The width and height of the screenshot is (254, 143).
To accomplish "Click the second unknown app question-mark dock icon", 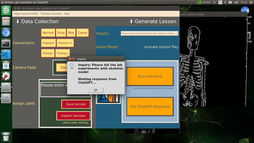I will click(x=6, y=98).
